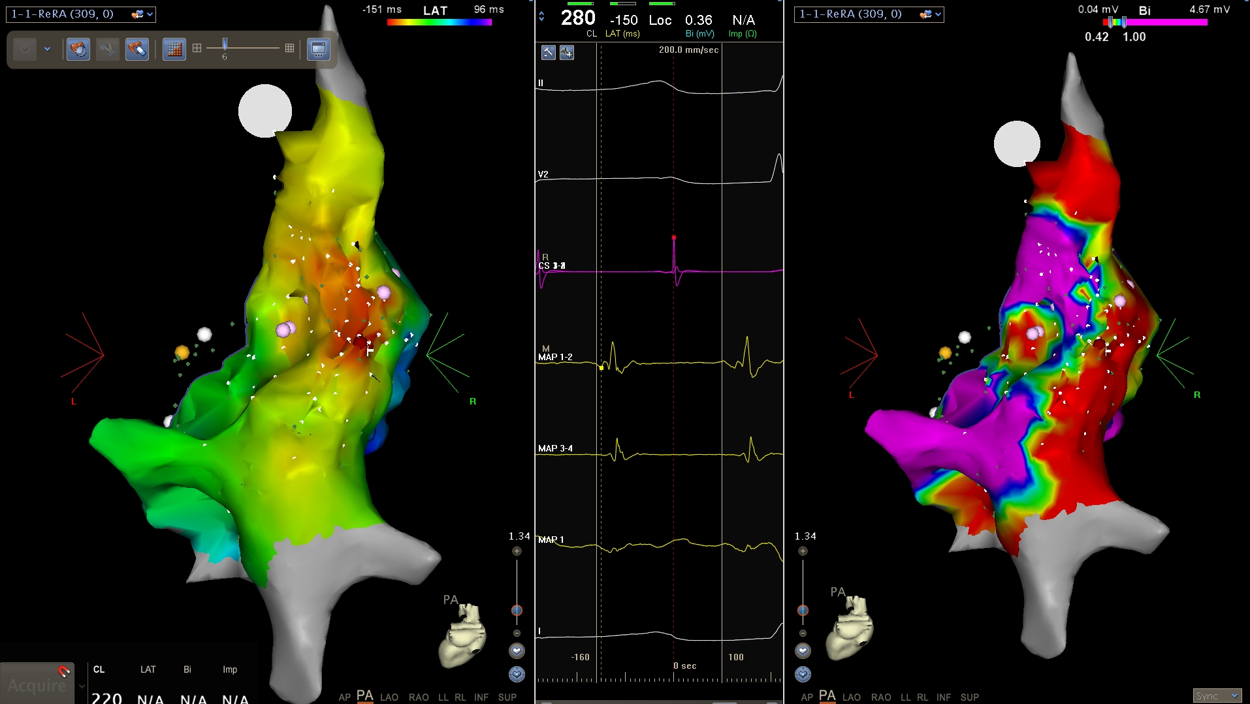Select the map eraser tool
The width and height of the screenshot is (1250, 704).
[136, 49]
